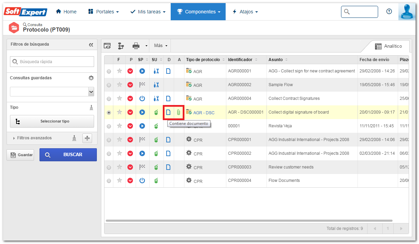Screen dimensions: 419x244
Task: Click the document icon in AGR000001 row
Action: pyautogui.click(x=168, y=71)
